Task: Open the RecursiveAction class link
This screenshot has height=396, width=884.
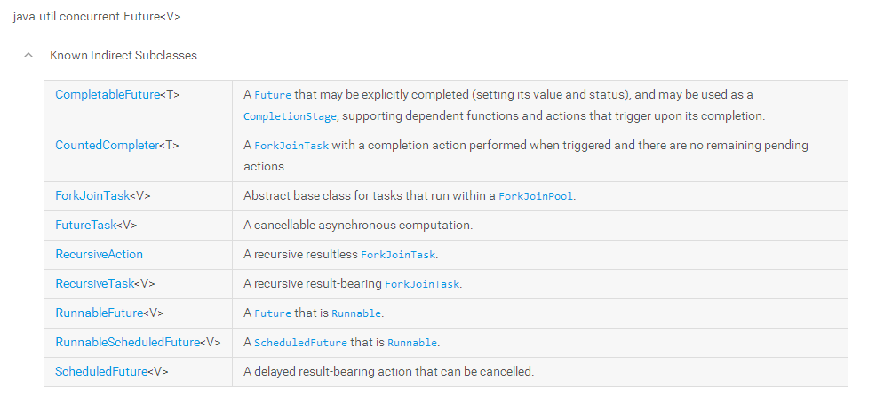Action: (99, 254)
